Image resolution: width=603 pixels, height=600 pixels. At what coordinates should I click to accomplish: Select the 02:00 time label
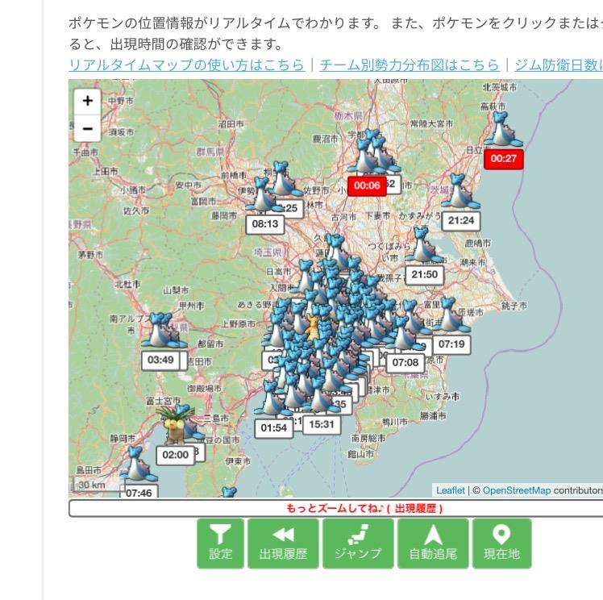tap(176, 456)
